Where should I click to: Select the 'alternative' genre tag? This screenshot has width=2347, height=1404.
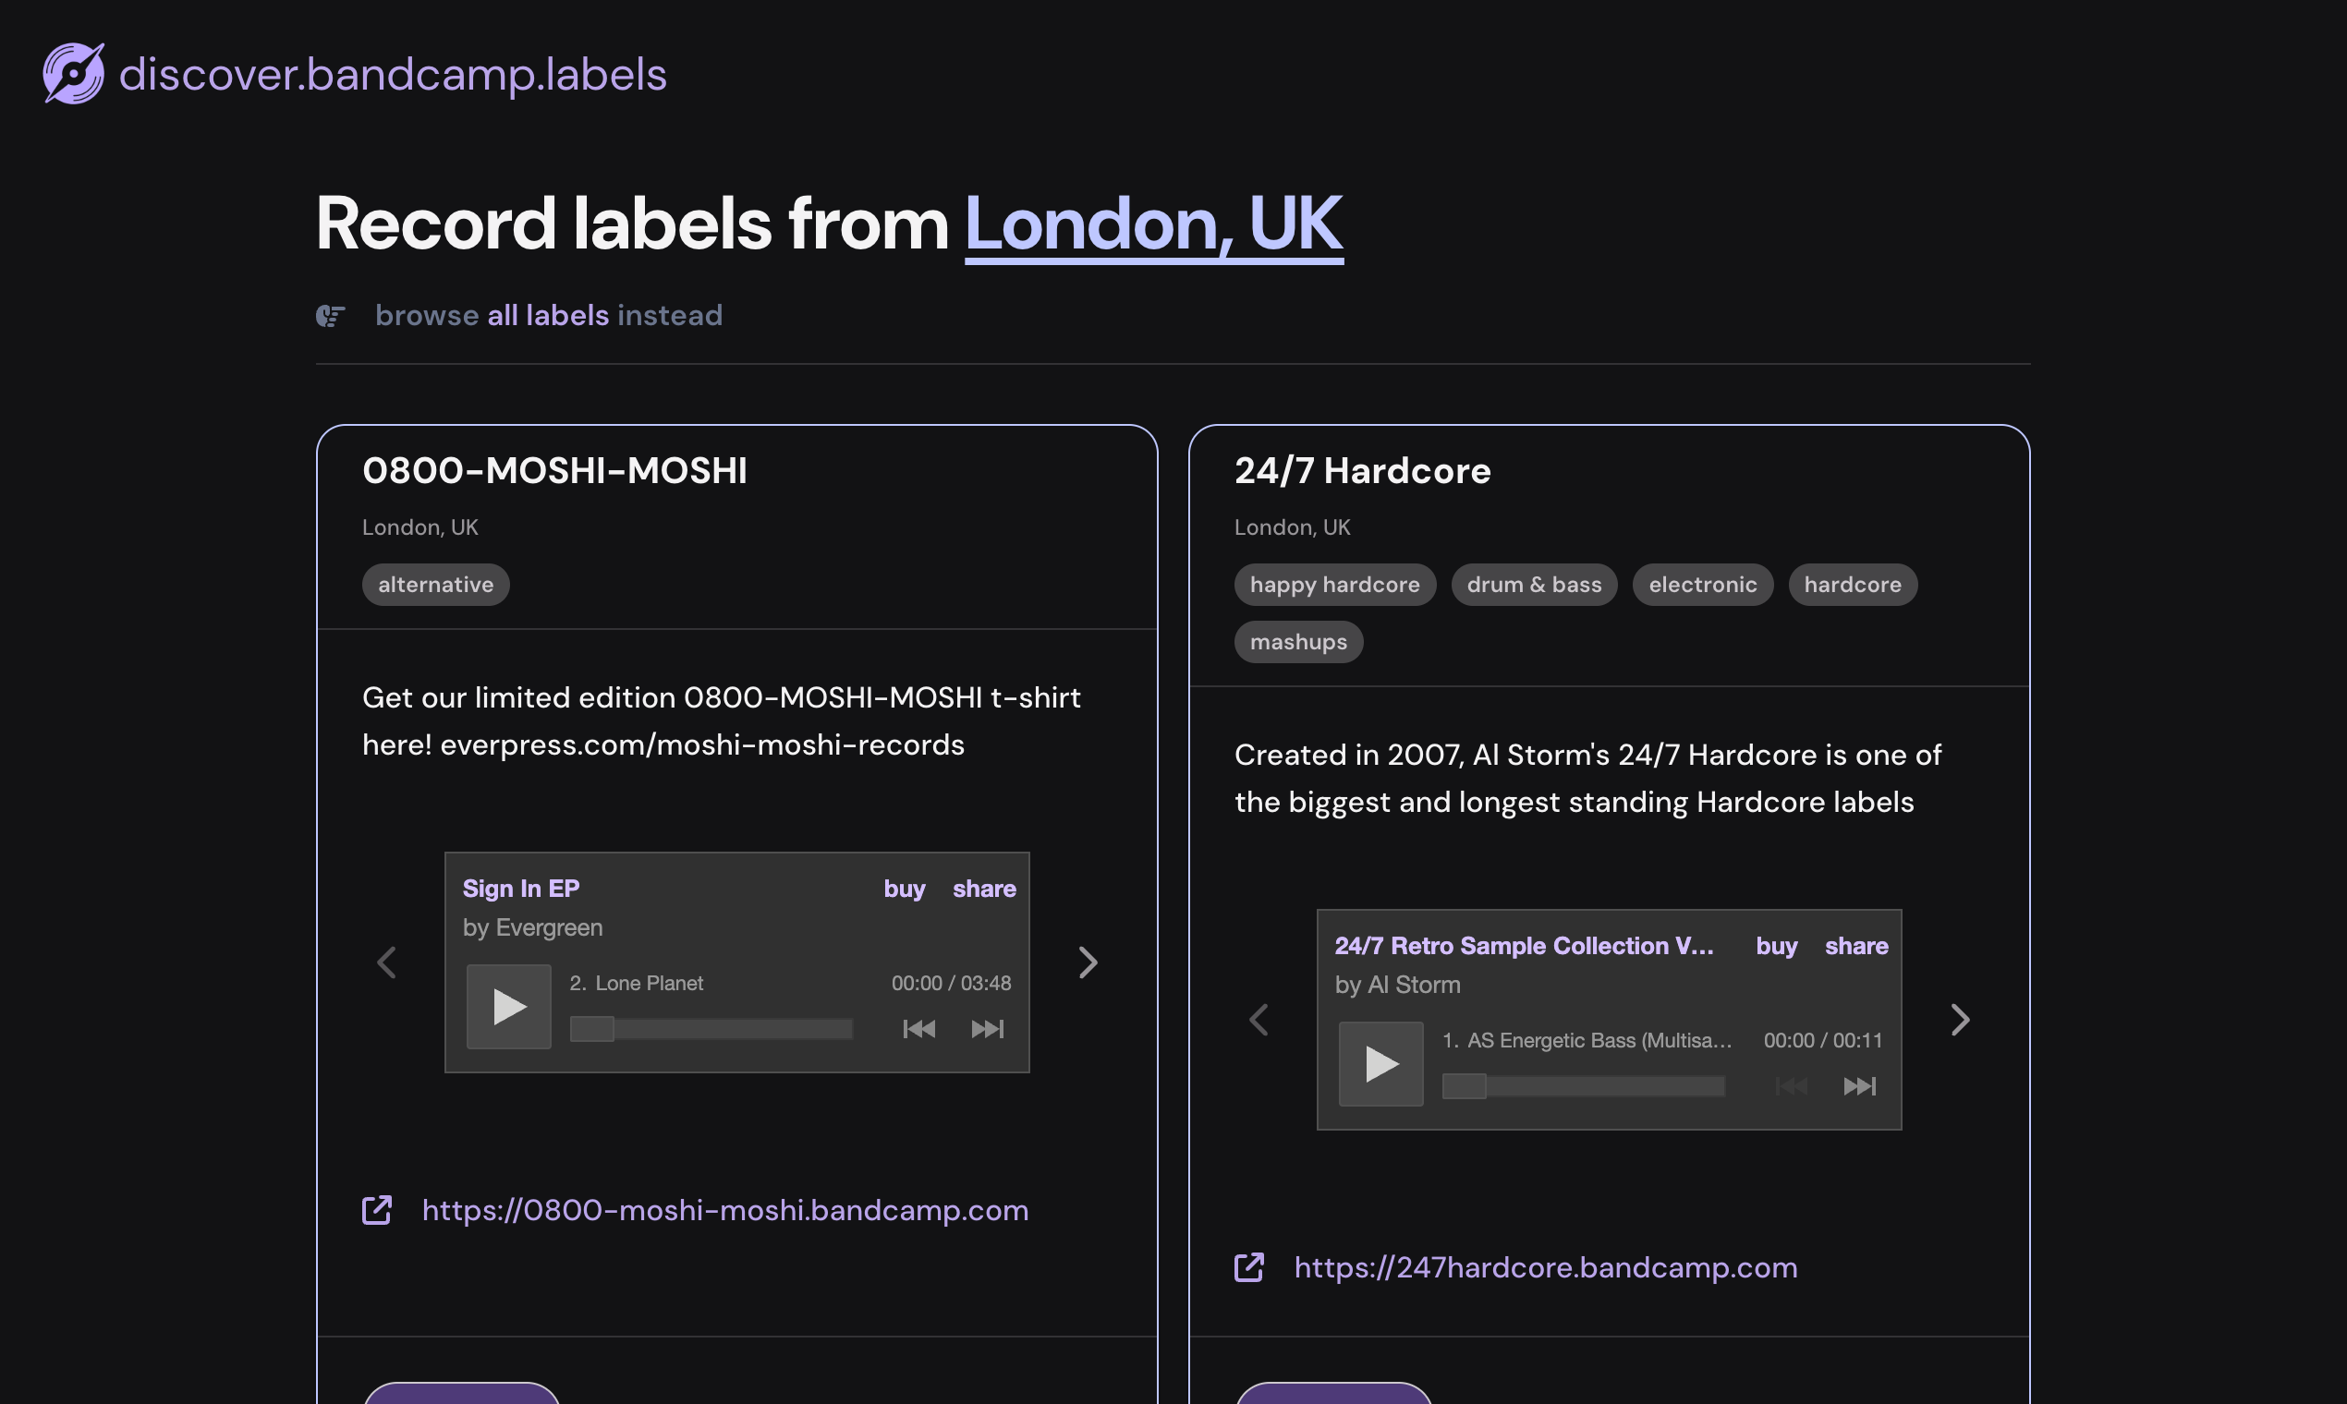click(435, 585)
